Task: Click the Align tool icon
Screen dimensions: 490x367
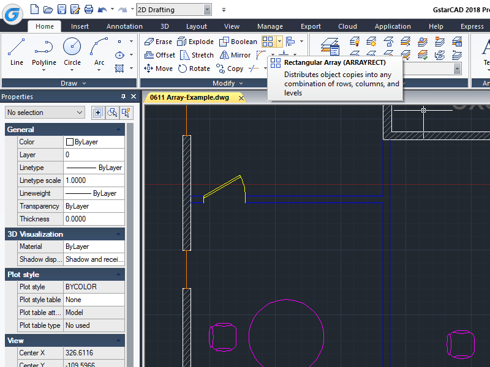Action: 290,41
